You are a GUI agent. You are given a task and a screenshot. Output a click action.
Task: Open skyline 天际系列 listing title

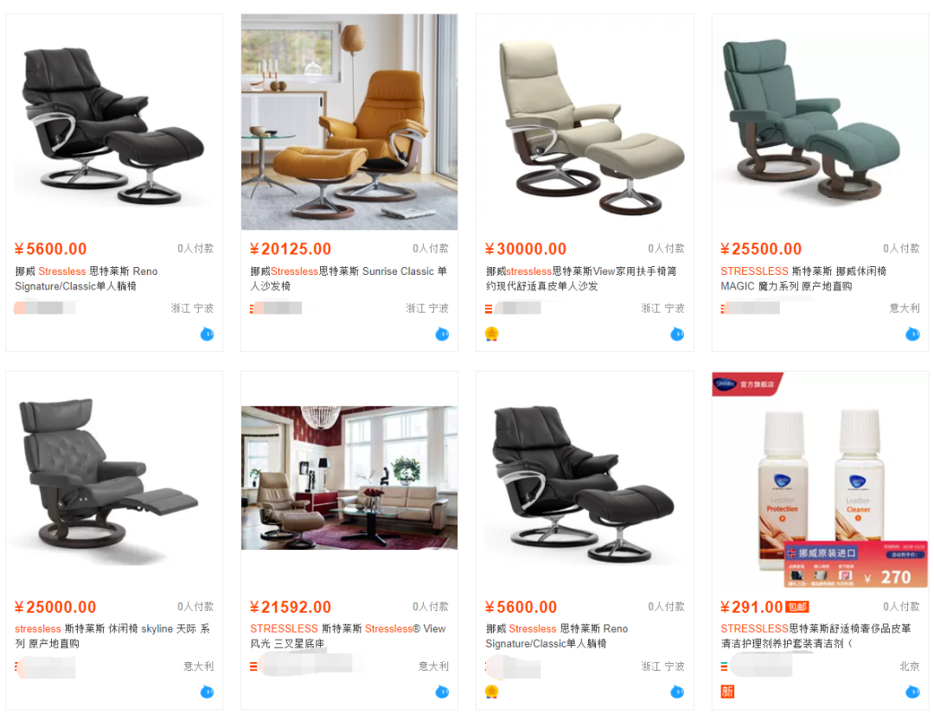coord(112,636)
